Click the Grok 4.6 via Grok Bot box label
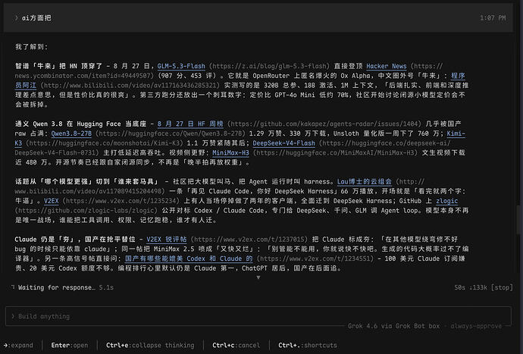Viewport: 523px width, 354px height. click(x=393, y=326)
